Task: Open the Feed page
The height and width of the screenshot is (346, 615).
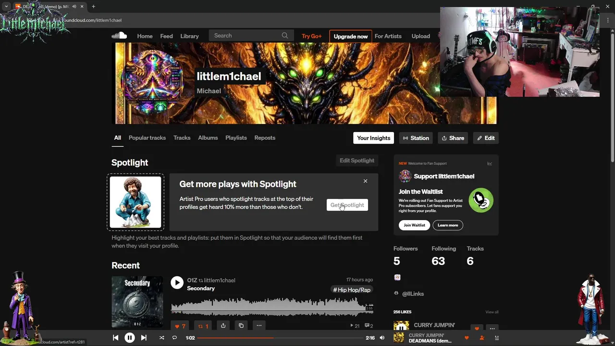Action: (166, 36)
